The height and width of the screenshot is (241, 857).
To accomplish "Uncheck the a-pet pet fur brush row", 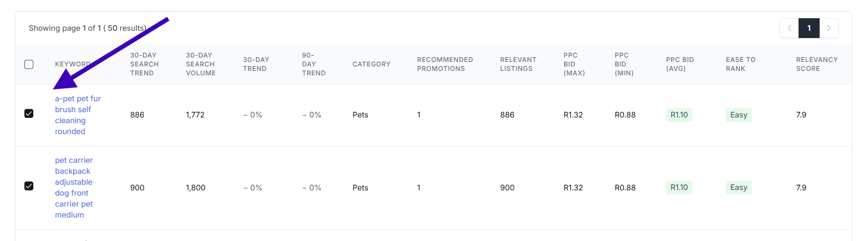I will pos(29,113).
